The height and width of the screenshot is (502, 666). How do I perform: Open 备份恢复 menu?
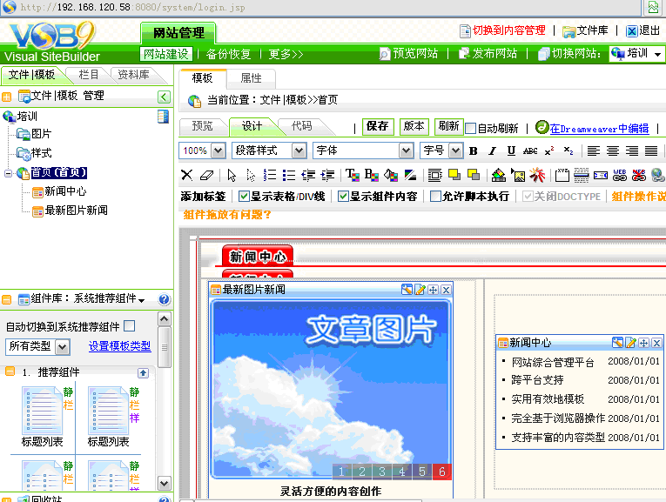[228, 54]
